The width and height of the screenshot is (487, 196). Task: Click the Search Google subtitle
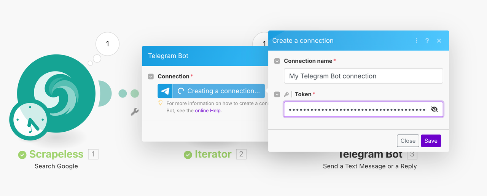click(x=56, y=166)
